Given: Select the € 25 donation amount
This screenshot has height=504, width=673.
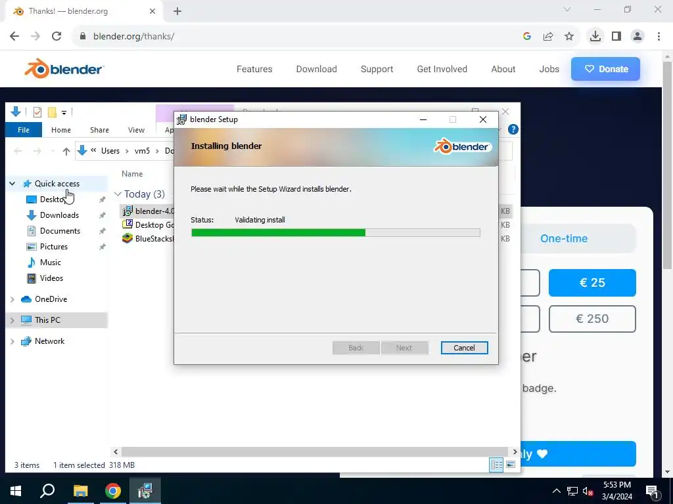Looking at the screenshot, I should tap(592, 283).
